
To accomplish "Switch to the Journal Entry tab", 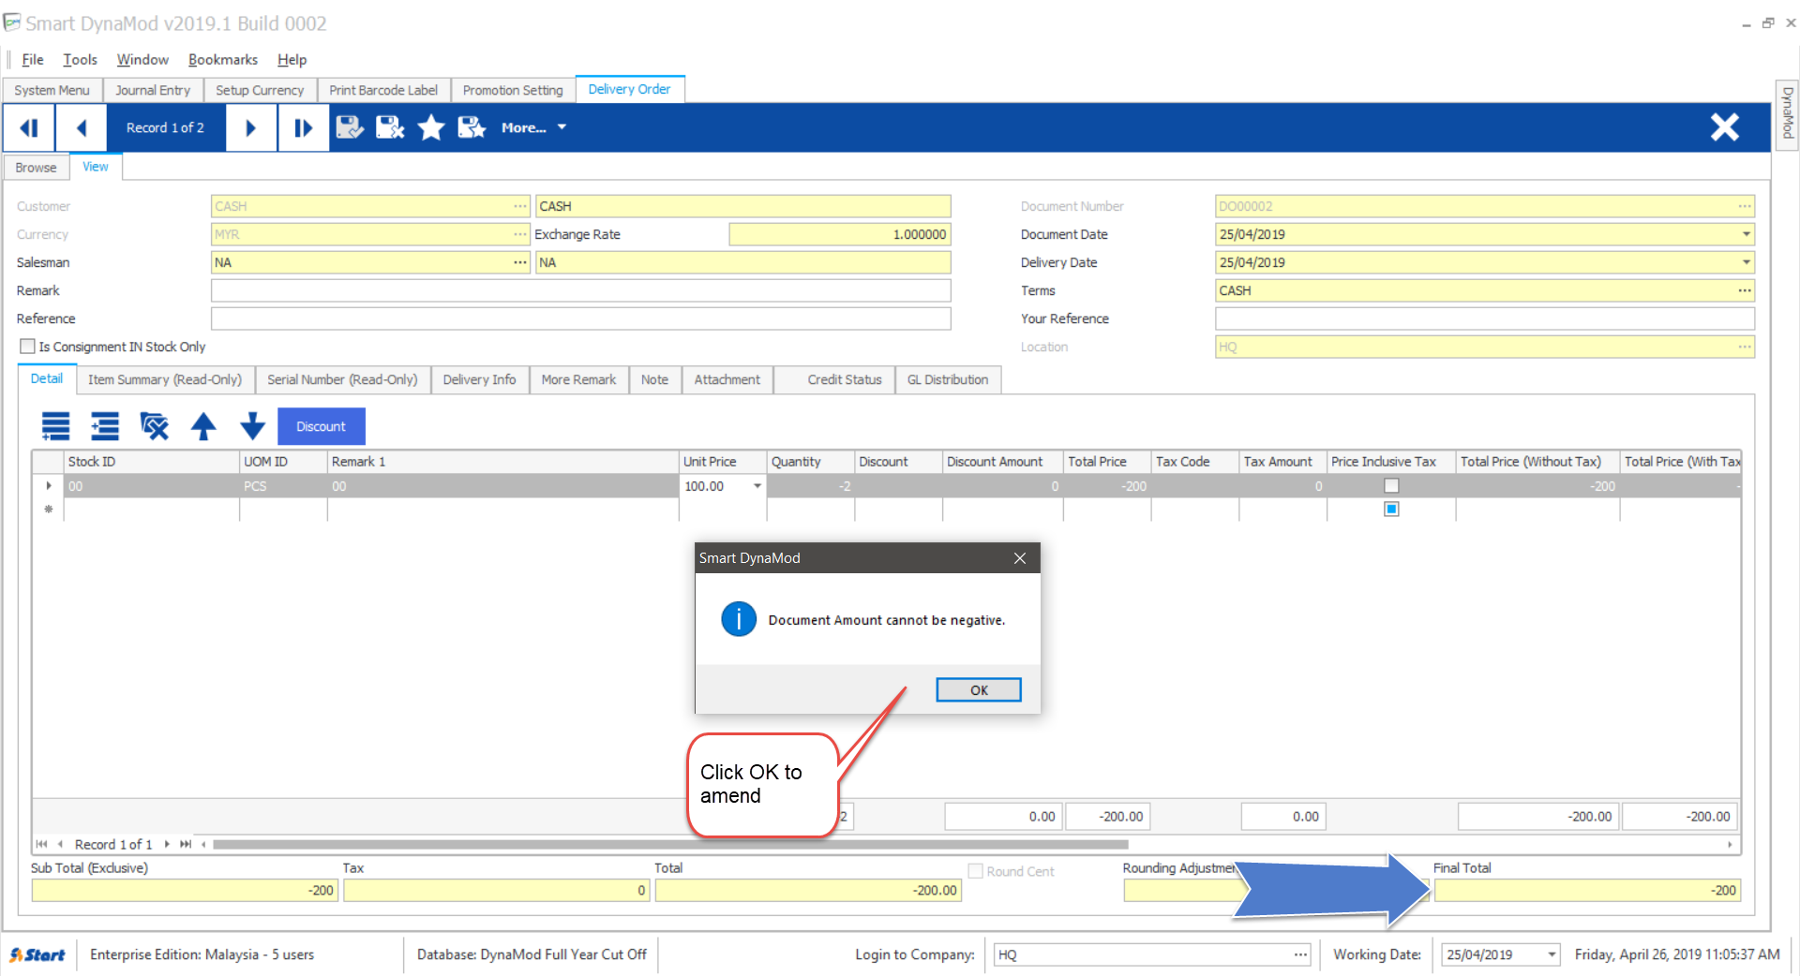I will pos(153,90).
